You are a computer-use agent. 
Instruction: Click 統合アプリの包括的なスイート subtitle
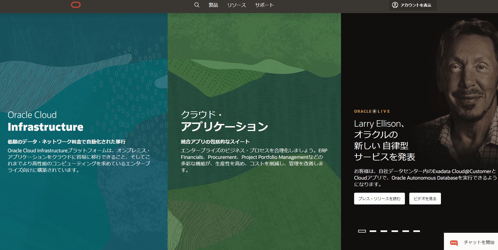[215, 142]
